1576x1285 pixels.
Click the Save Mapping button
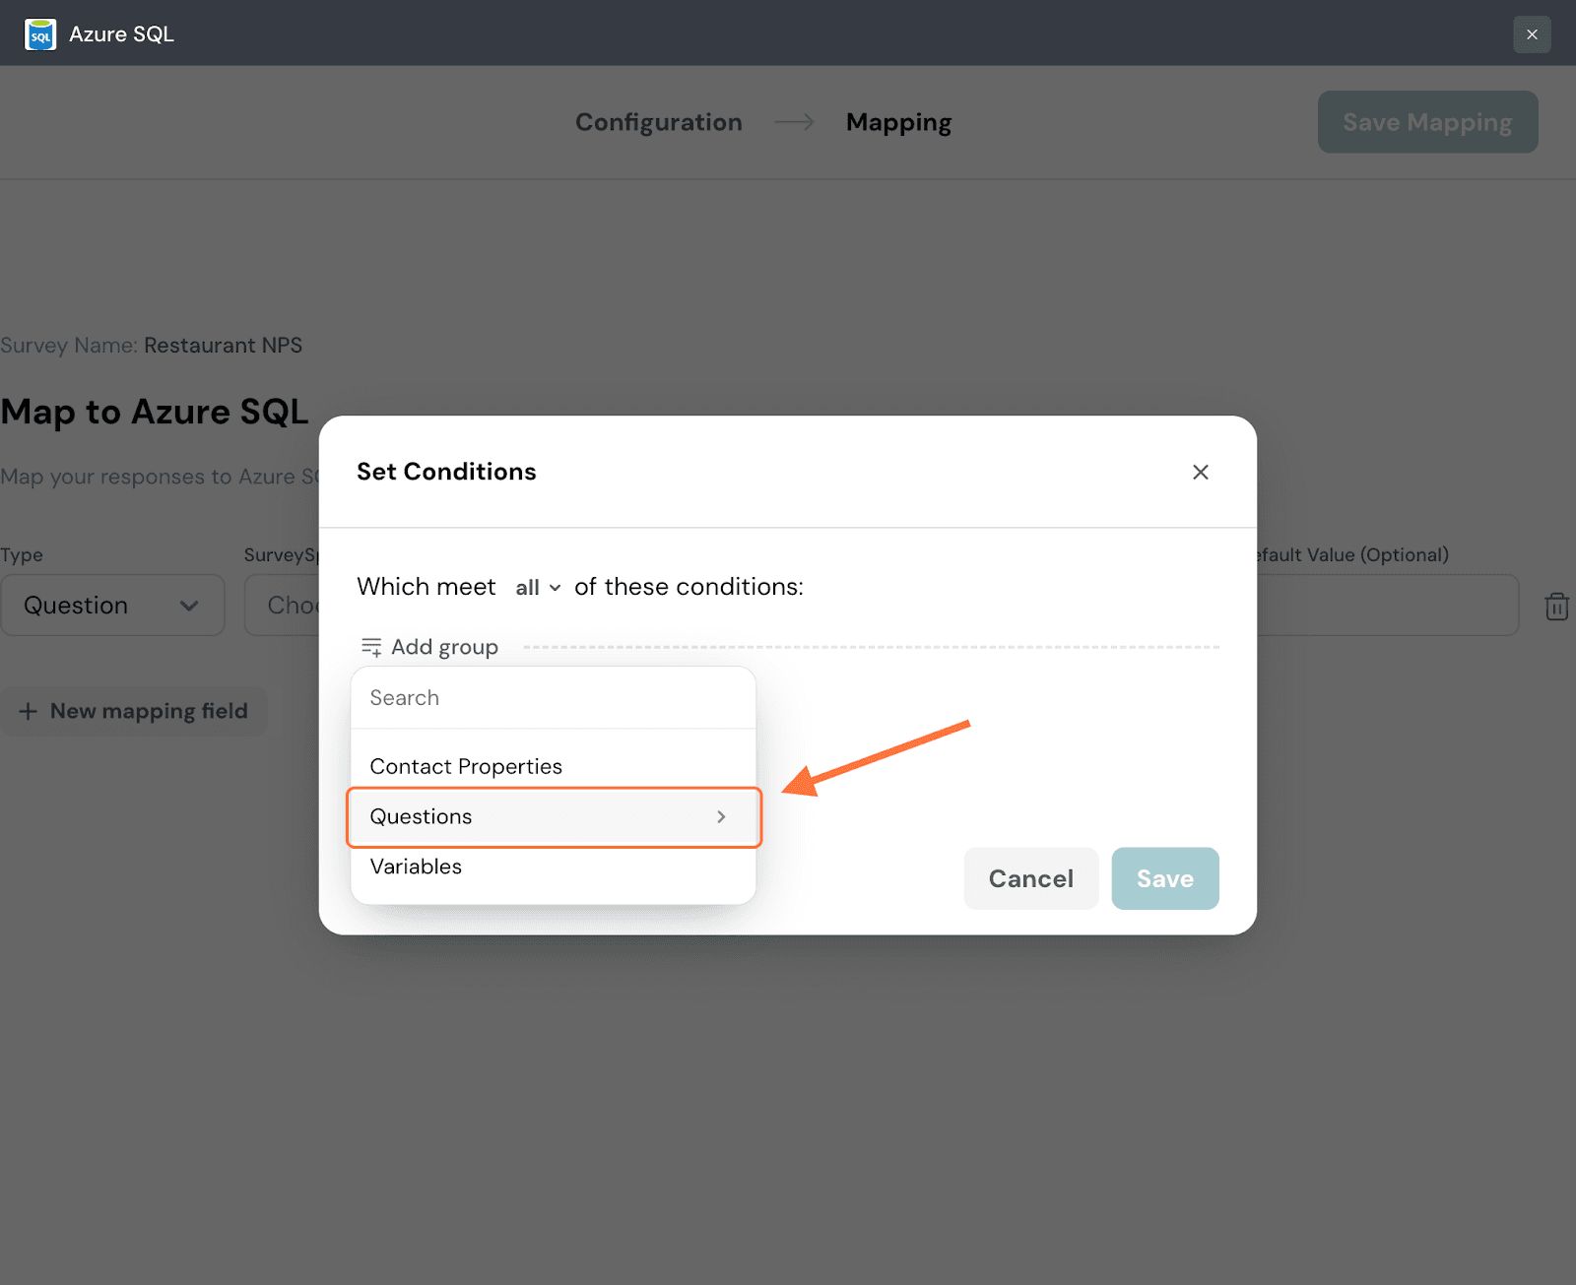(x=1427, y=122)
